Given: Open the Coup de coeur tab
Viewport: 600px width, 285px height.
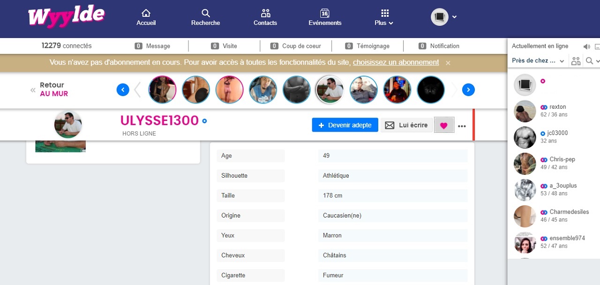Looking at the screenshot, I should [x=296, y=46].
